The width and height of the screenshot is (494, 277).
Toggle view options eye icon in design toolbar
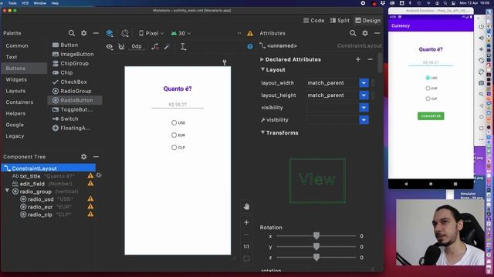click(110, 46)
